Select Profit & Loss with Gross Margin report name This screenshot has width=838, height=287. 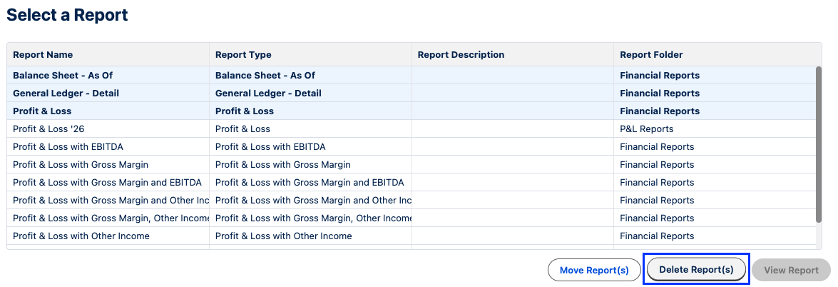click(81, 165)
